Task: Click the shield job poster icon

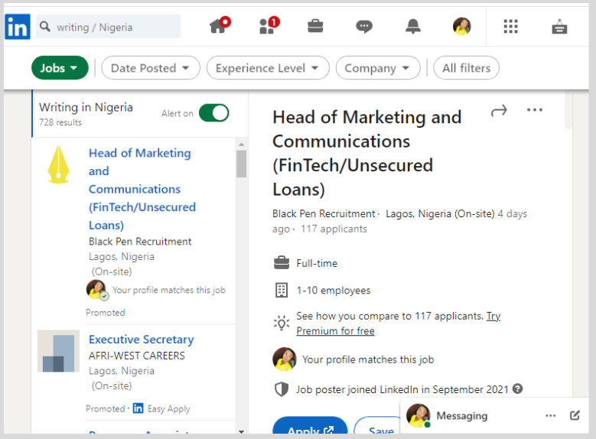Action: [x=282, y=389]
